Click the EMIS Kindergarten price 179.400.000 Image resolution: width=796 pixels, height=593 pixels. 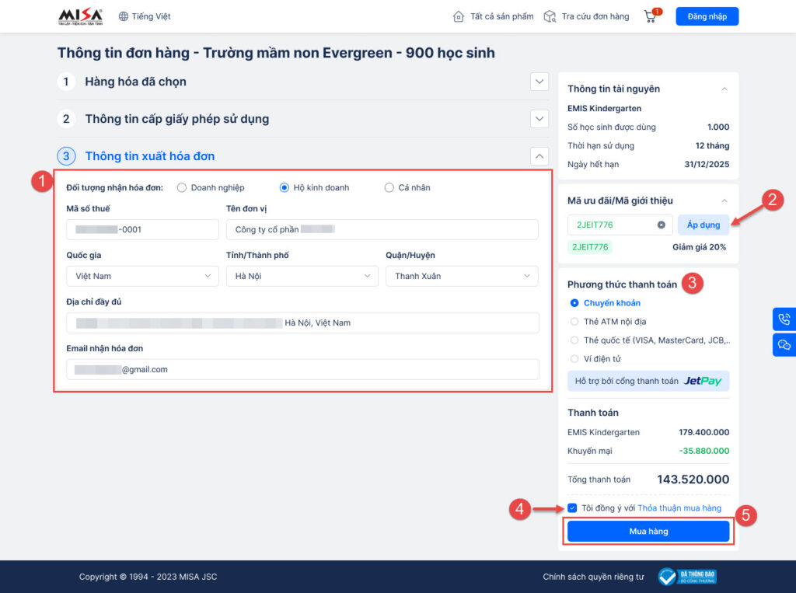click(704, 432)
